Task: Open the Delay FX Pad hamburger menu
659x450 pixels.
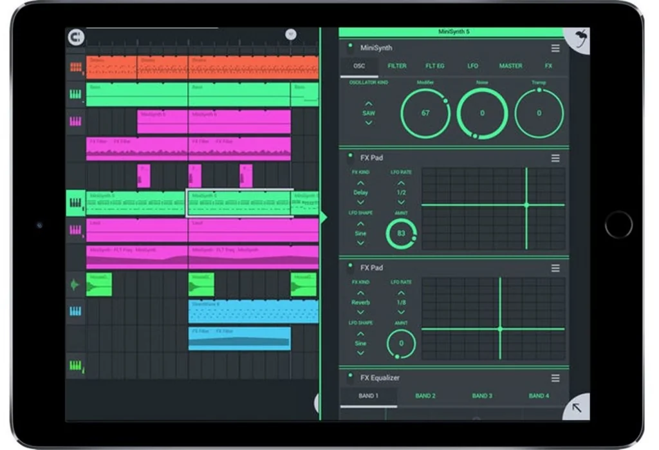Action: [x=555, y=158]
